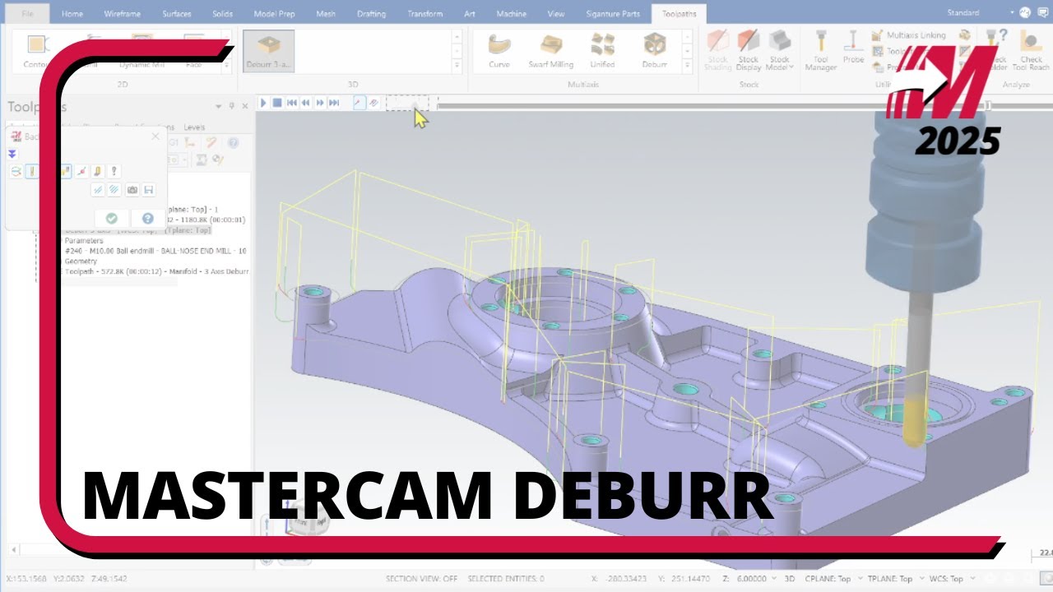
Task: Open Stock Display
Action: tap(749, 51)
